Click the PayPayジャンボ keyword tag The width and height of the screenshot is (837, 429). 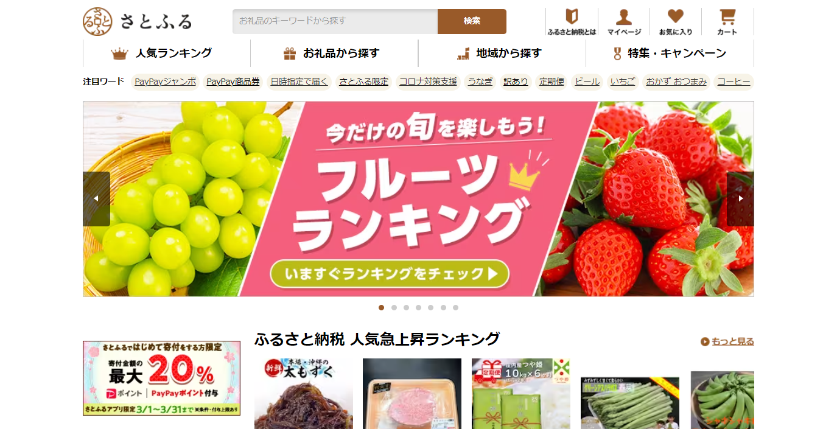(166, 82)
